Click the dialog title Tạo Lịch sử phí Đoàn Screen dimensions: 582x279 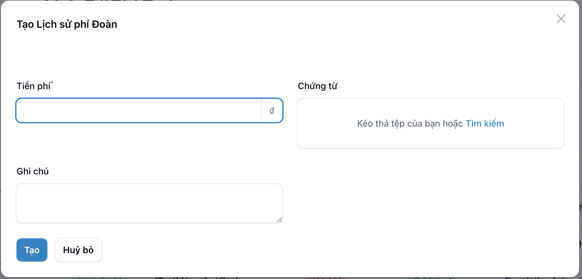[67, 24]
